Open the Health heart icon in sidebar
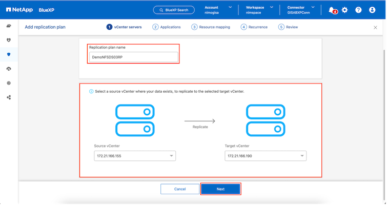Image resolution: width=387 pixels, height=205 pixels. (9, 40)
